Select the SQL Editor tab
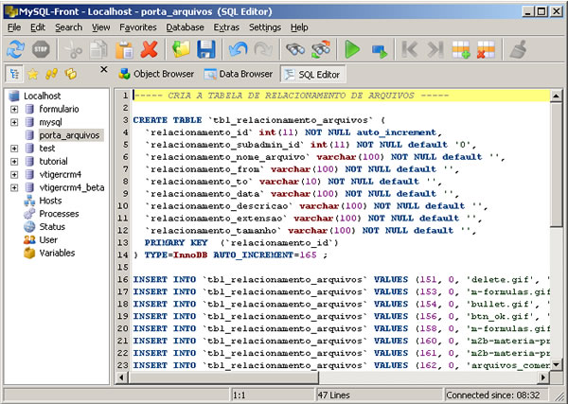The image size is (568, 404). [x=313, y=75]
